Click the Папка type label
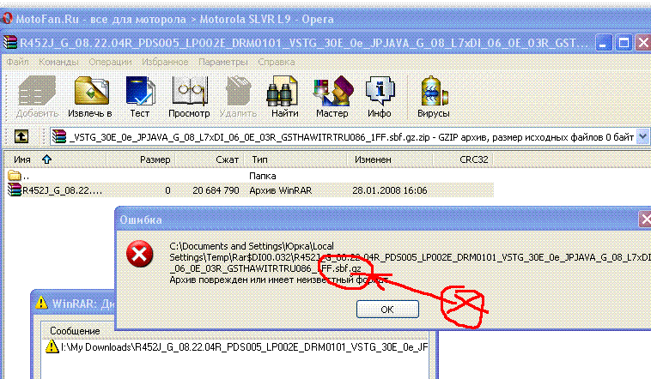The width and height of the screenshot is (651, 379). point(263,176)
